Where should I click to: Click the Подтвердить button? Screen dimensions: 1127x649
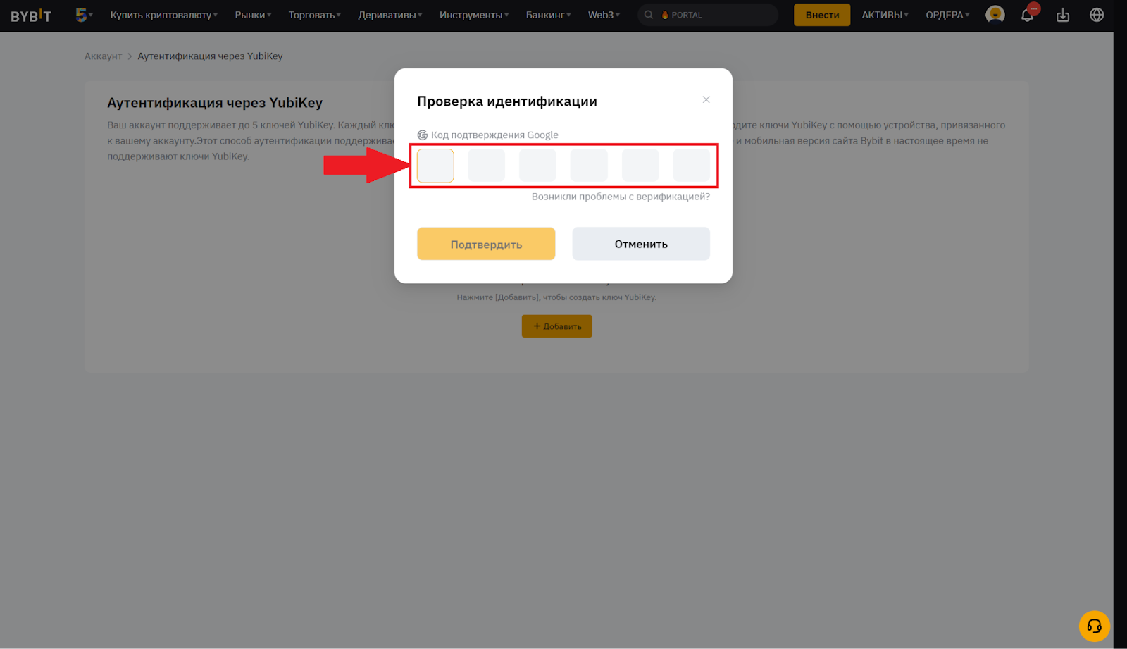486,244
